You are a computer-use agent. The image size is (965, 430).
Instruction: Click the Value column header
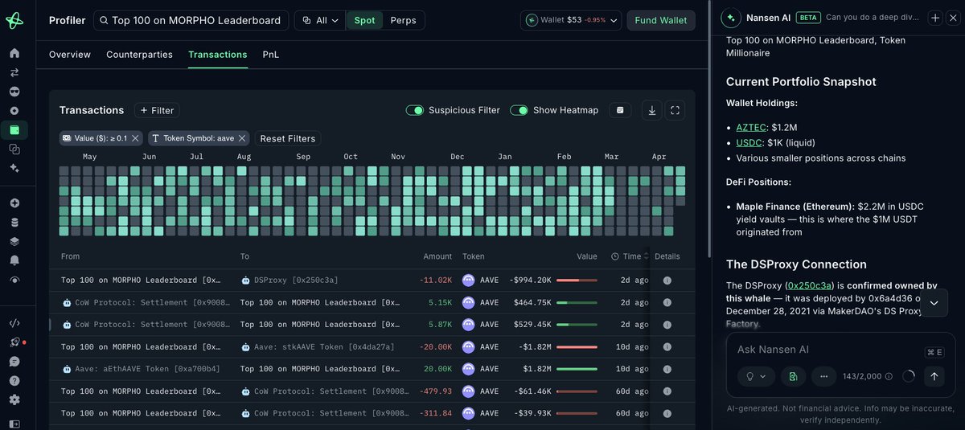pos(587,256)
